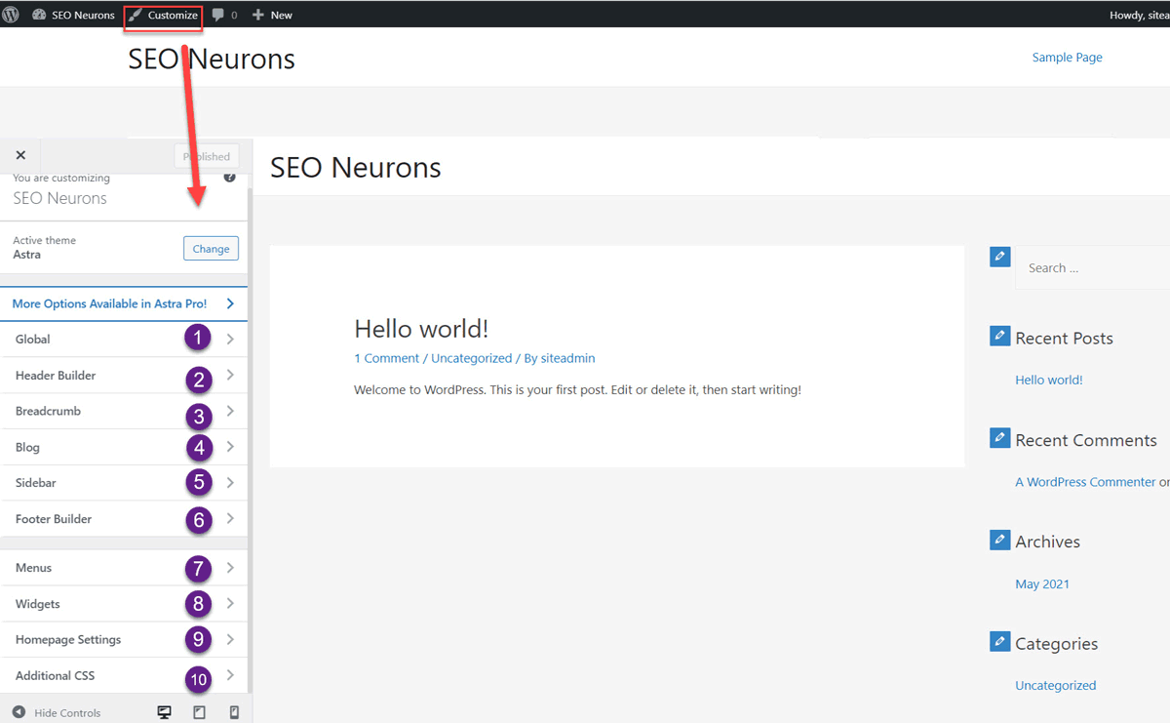1170x723 pixels.
Task: Expand the Global section chevron
Action: (230, 339)
